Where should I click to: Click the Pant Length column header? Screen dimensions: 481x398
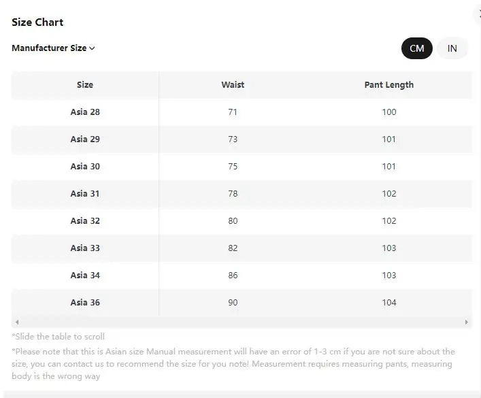coord(388,85)
